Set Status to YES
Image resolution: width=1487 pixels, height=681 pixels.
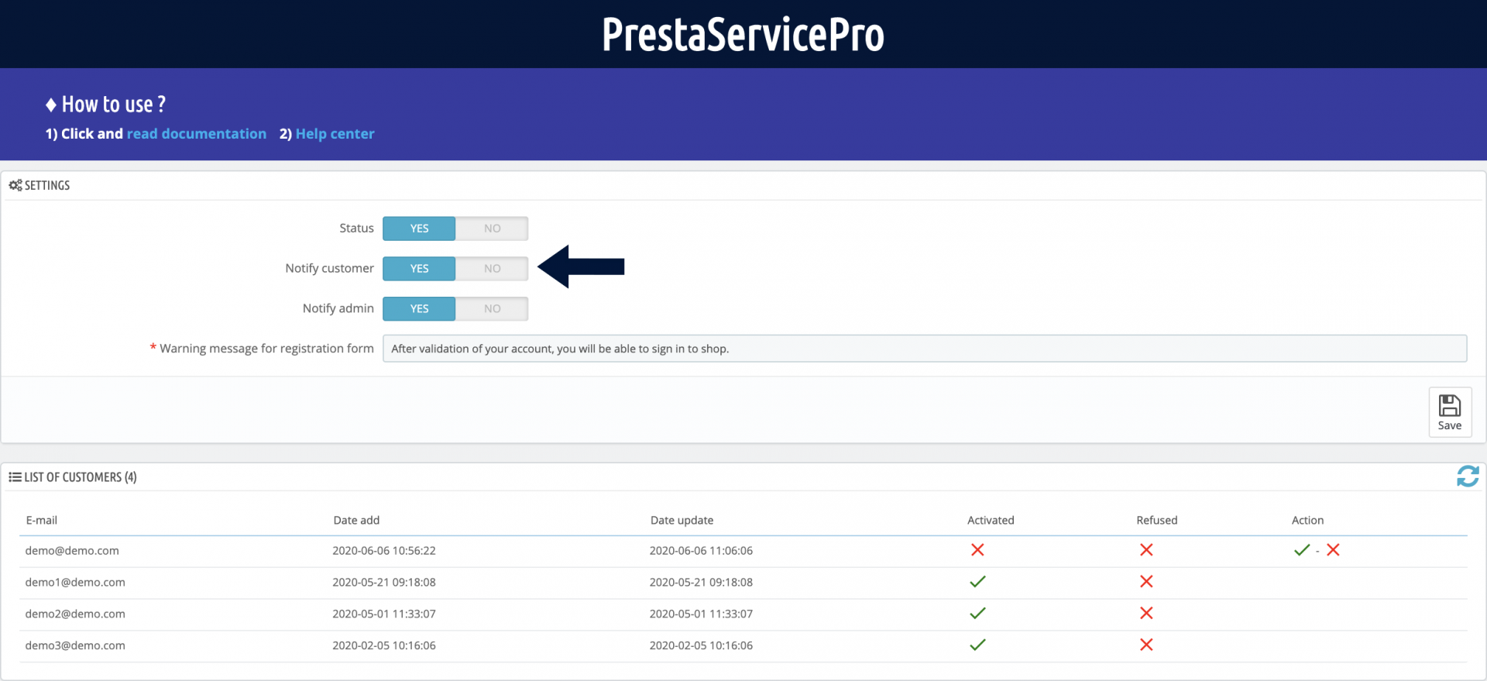coord(419,229)
